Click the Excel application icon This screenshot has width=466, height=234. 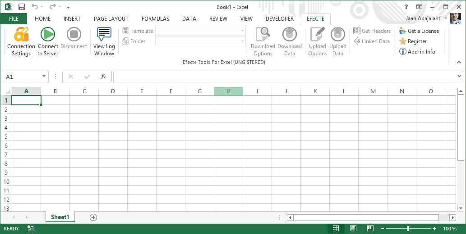tap(9, 7)
